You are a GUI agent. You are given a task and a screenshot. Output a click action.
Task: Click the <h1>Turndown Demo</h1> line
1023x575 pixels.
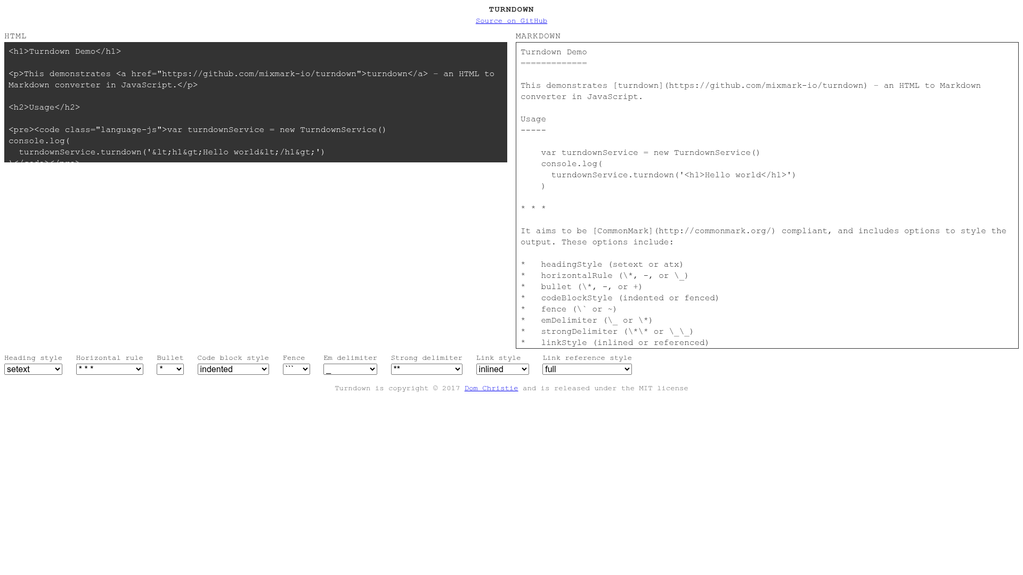pos(64,52)
